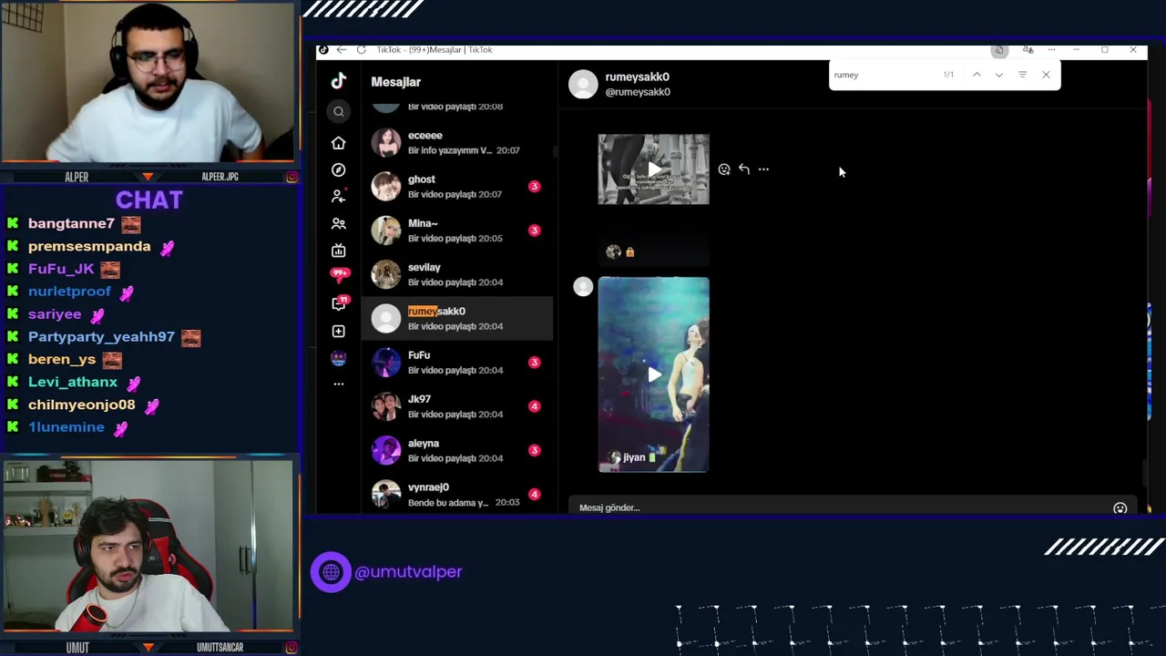Click Levi_athanx in stream chat

click(x=73, y=382)
